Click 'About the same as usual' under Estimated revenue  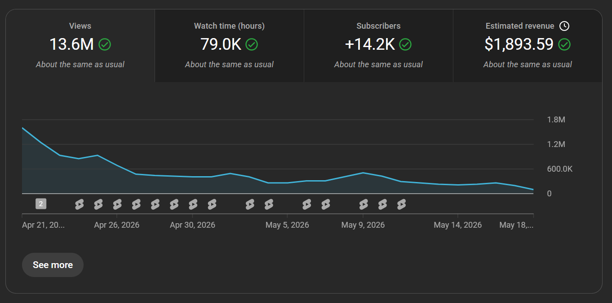point(528,65)
